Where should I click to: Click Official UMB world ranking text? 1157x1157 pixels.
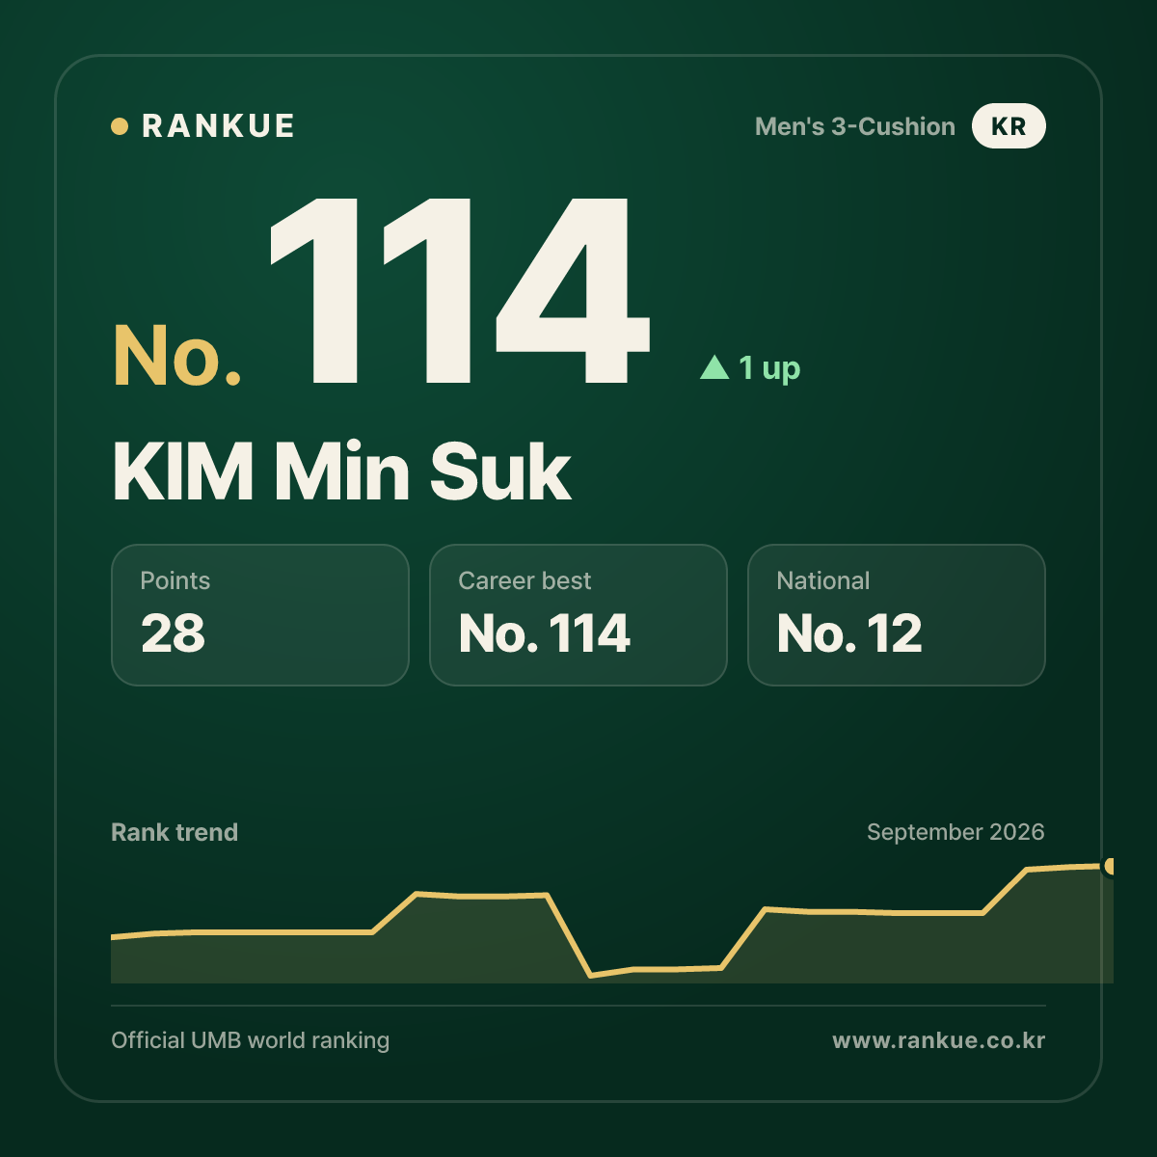251,1040
